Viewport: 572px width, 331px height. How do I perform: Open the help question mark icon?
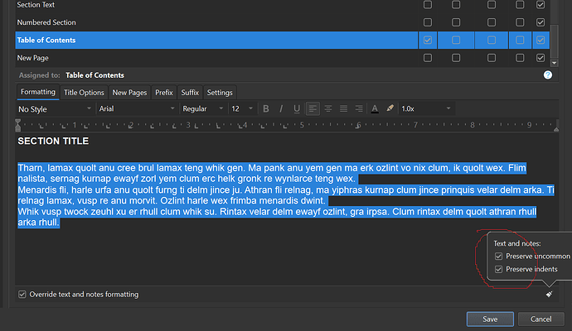[548, 75]
